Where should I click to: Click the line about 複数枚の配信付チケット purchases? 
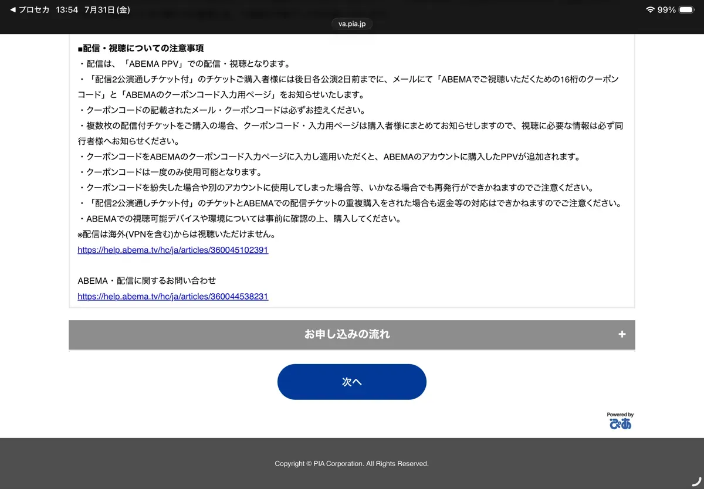[350, 134]
